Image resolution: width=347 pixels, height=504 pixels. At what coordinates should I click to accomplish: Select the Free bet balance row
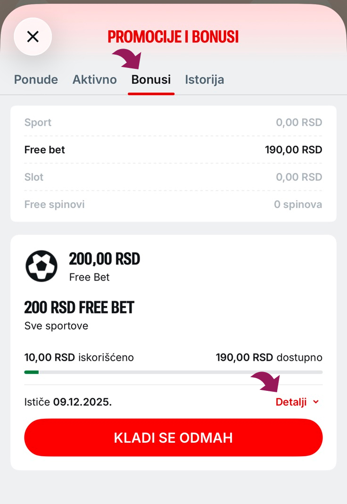(x=173, y=150)
